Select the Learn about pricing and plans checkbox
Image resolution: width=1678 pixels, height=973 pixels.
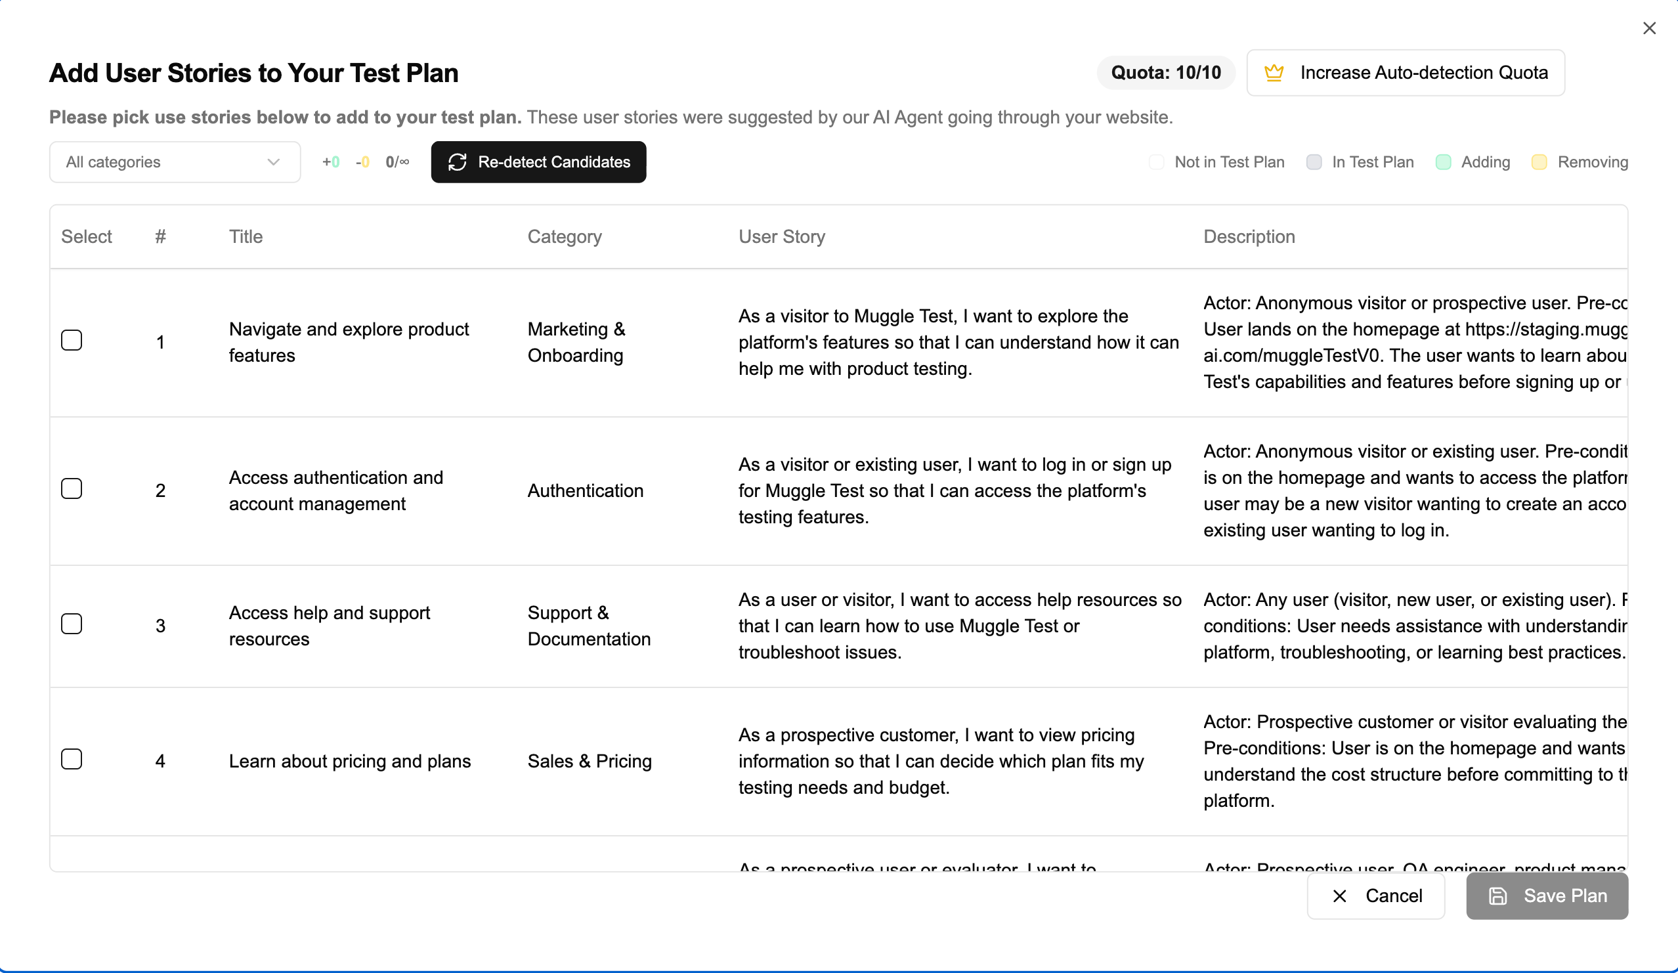(72, 759)
